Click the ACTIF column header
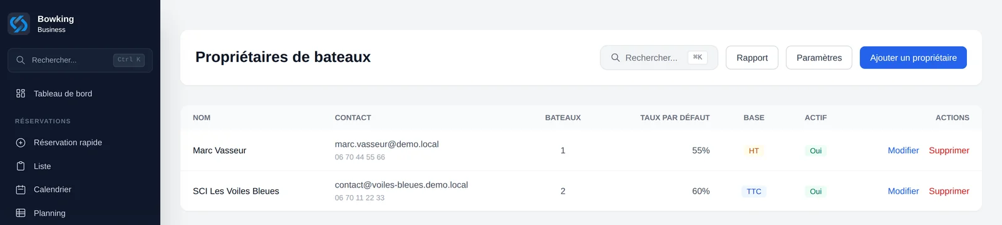1002x225 pixels. [x=815, y=117]
